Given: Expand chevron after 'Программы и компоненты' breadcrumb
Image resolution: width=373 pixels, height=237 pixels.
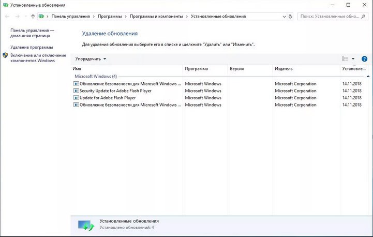Looking at the screenshot, I should [187, 17].
